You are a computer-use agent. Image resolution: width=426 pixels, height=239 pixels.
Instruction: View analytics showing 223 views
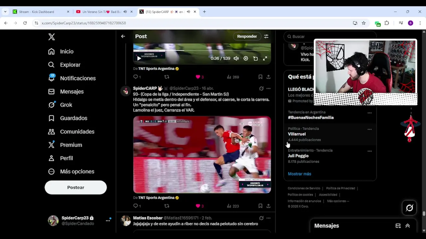[x=233, y=206]
